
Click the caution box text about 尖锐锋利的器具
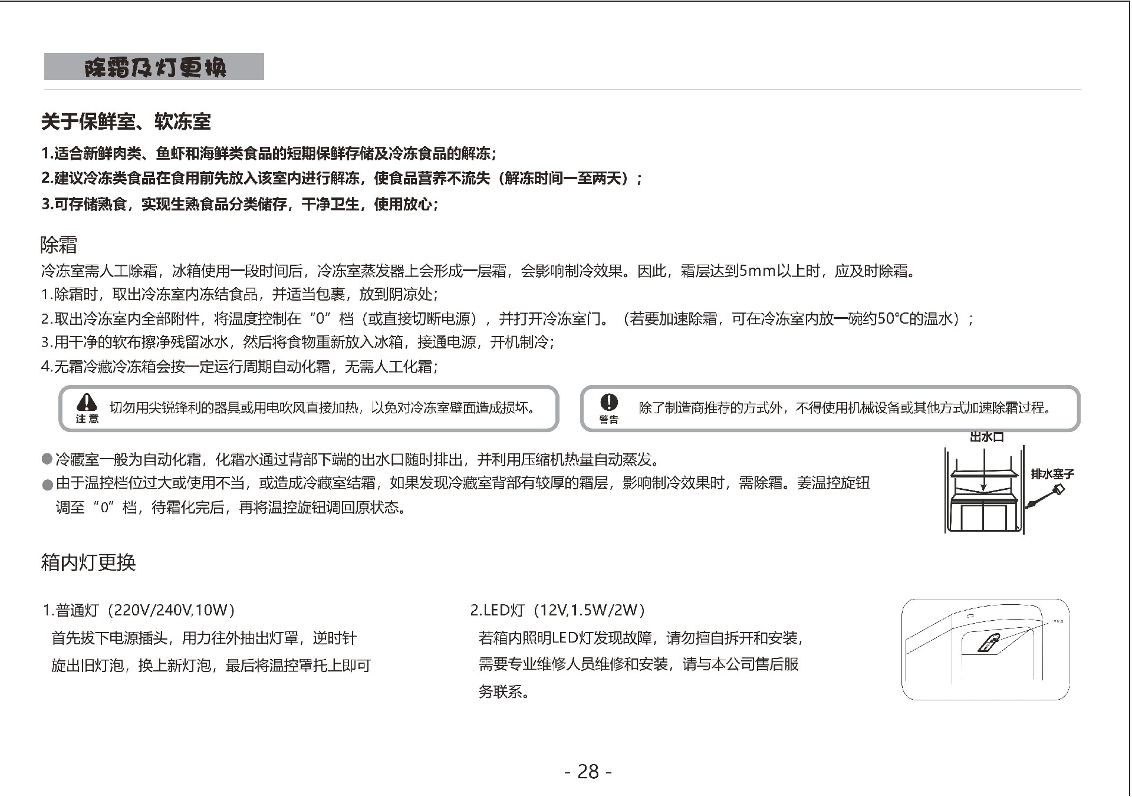click(x=322, y=408)
